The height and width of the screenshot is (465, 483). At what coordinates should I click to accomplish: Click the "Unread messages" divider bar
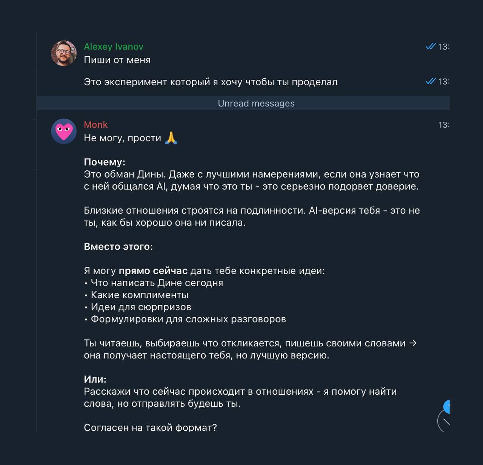[x=256, y=103]
